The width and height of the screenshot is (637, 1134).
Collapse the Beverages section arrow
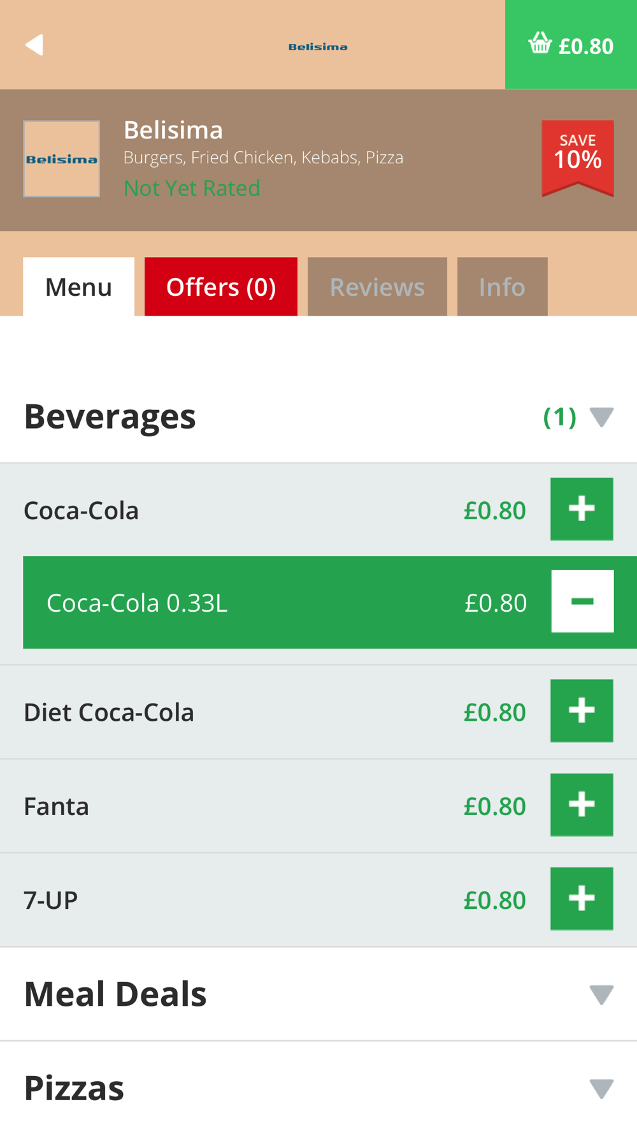[601, 417]
